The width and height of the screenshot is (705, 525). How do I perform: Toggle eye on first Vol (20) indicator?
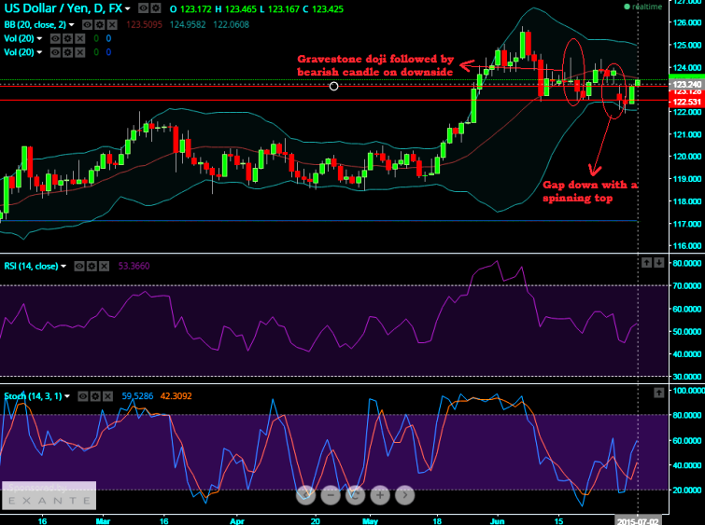pyautogui.click(x=55, y=38)
